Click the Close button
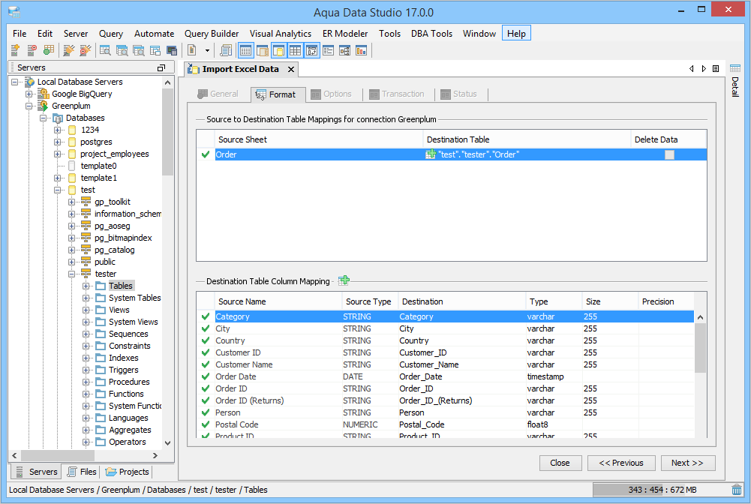This screenshot has height=504, width=751. pos(560,463)
